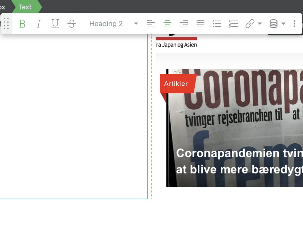The height and width of the screenshot is (225, 303).
Task: Click the dynamic data database icon
Action: click(273, 24)
